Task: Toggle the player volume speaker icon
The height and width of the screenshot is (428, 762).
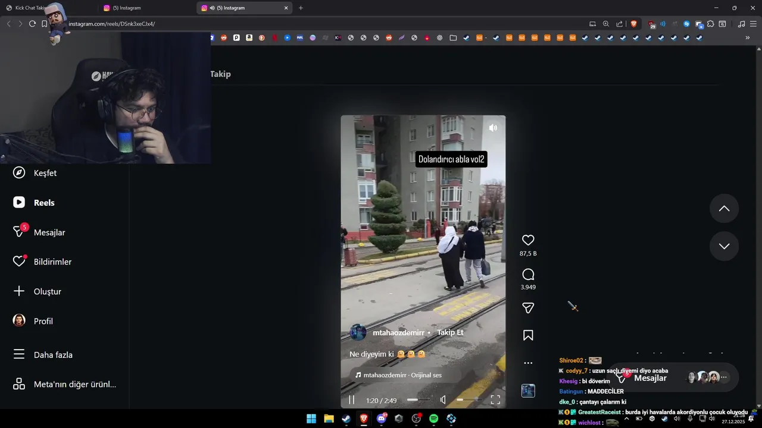Action: point(443,400)
